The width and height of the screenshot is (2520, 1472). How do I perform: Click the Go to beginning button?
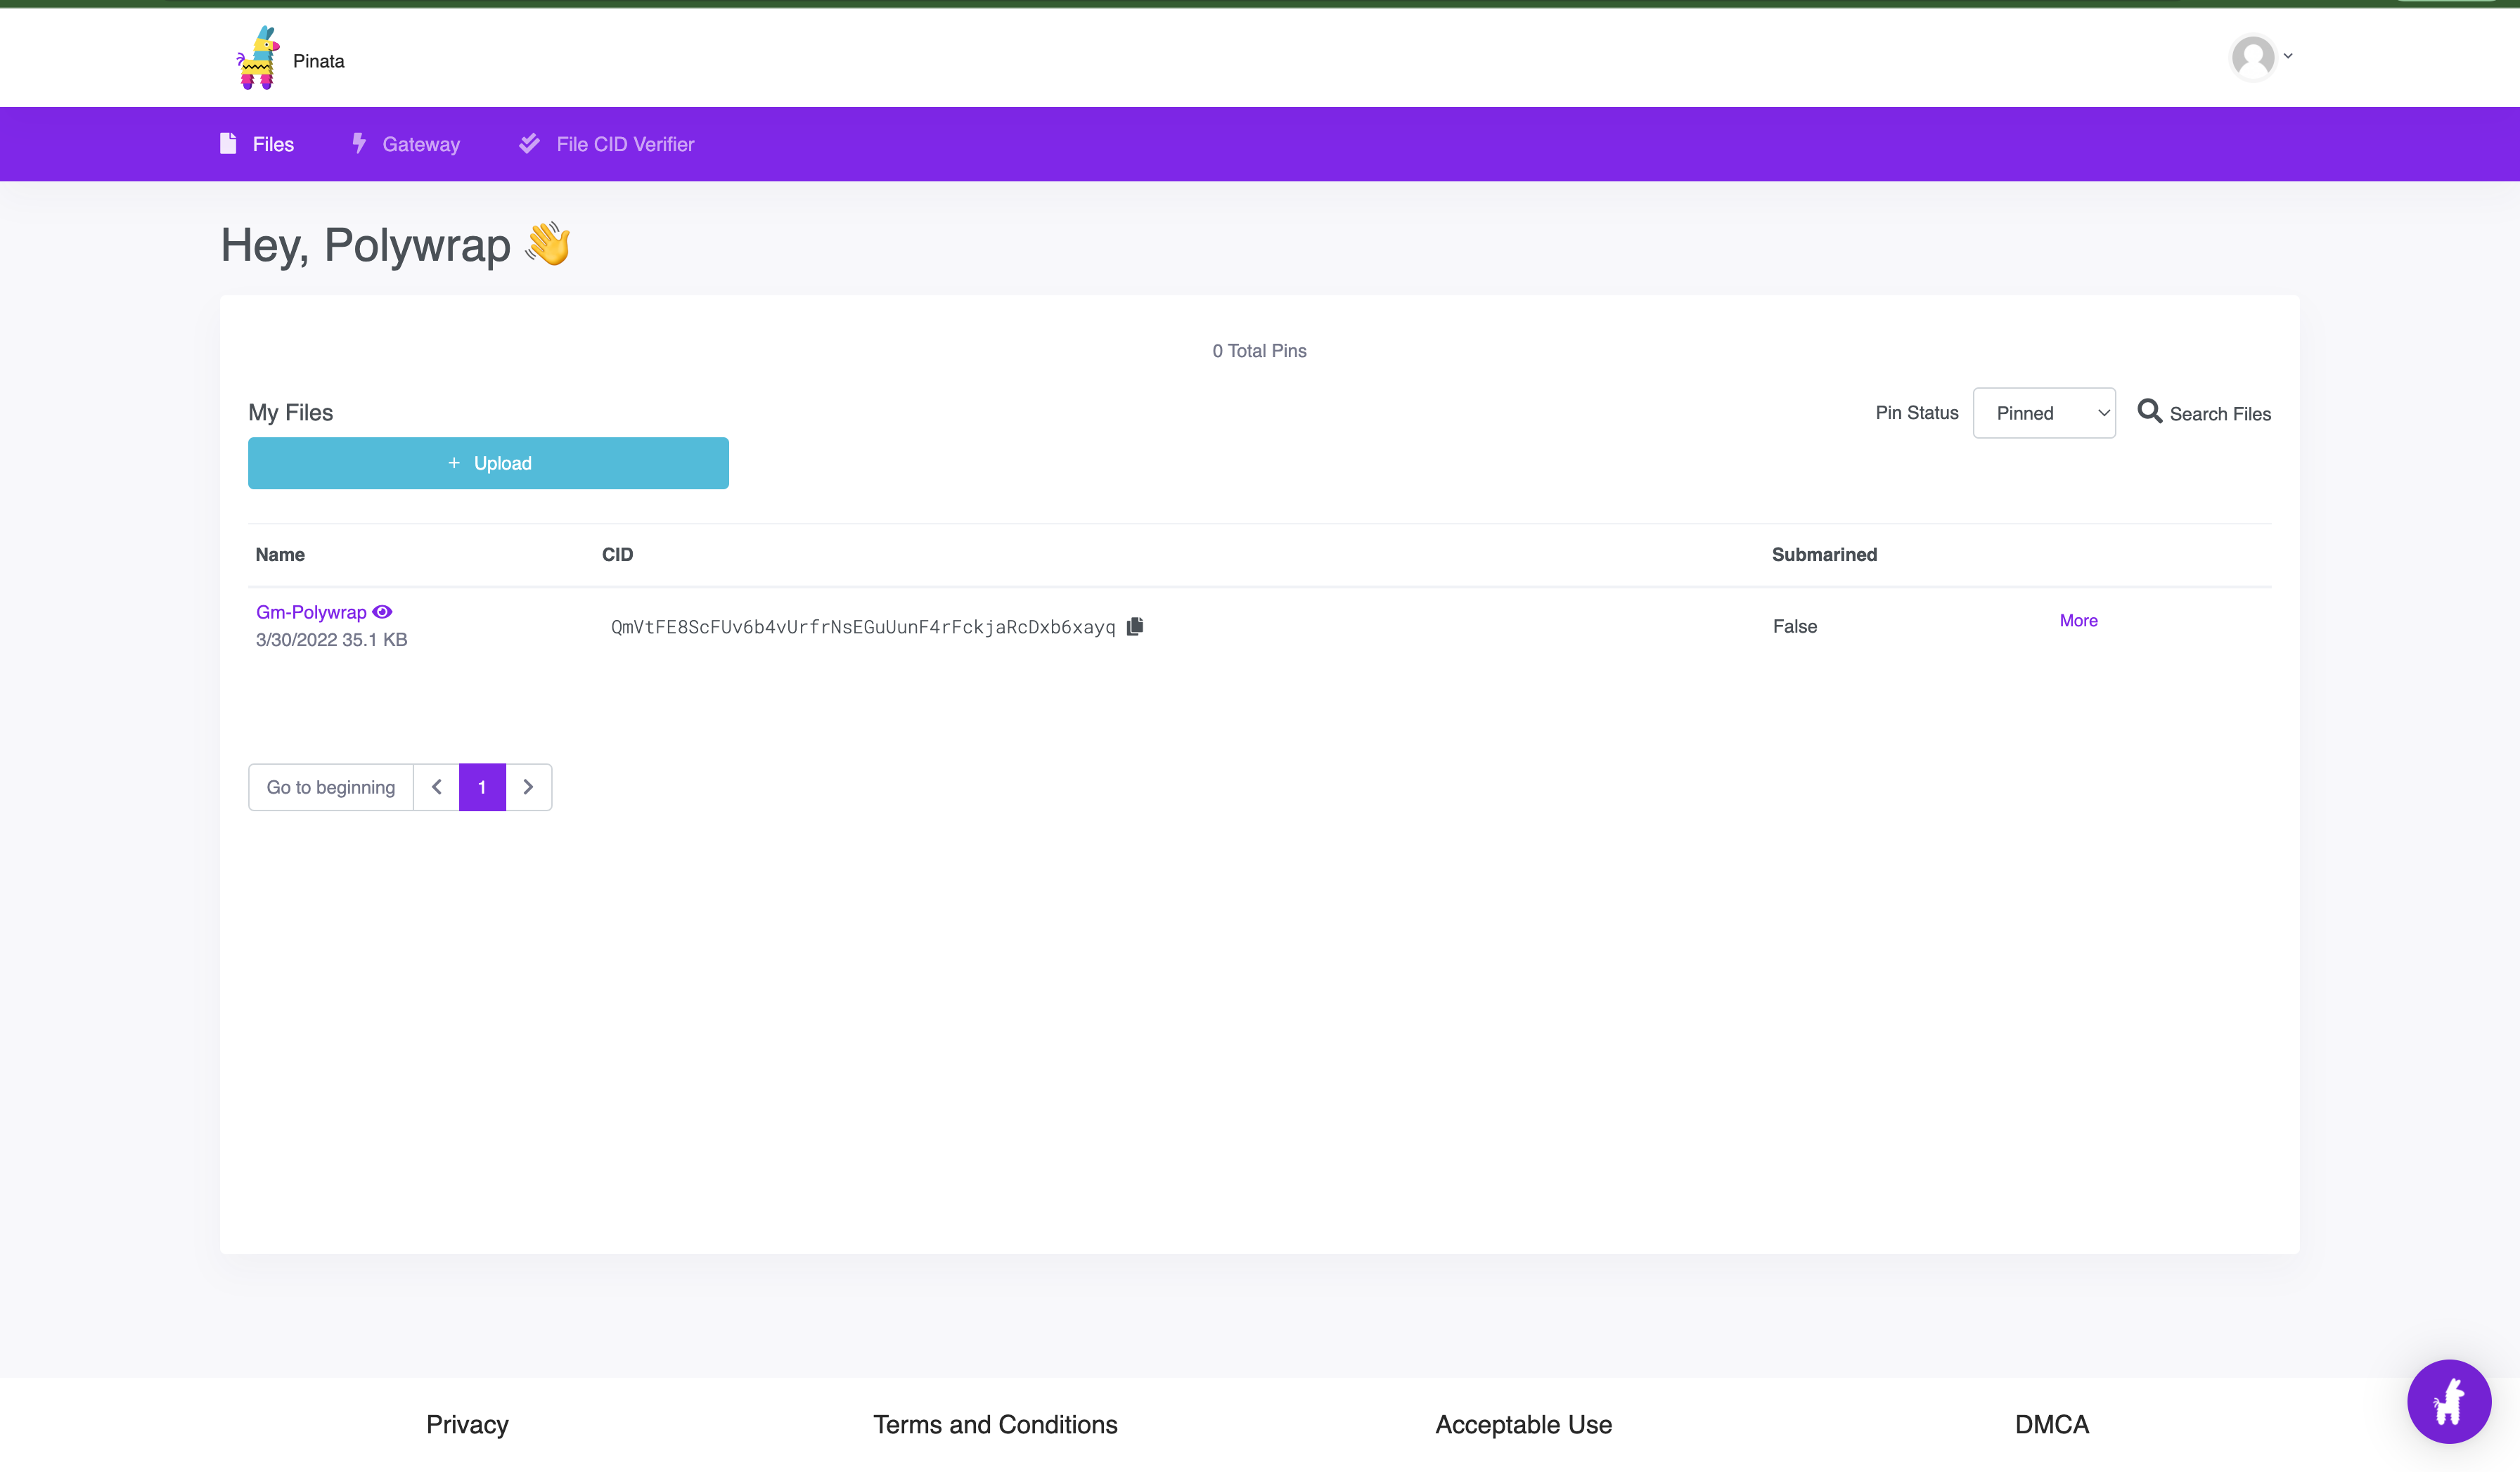click(x=330, y=787)
